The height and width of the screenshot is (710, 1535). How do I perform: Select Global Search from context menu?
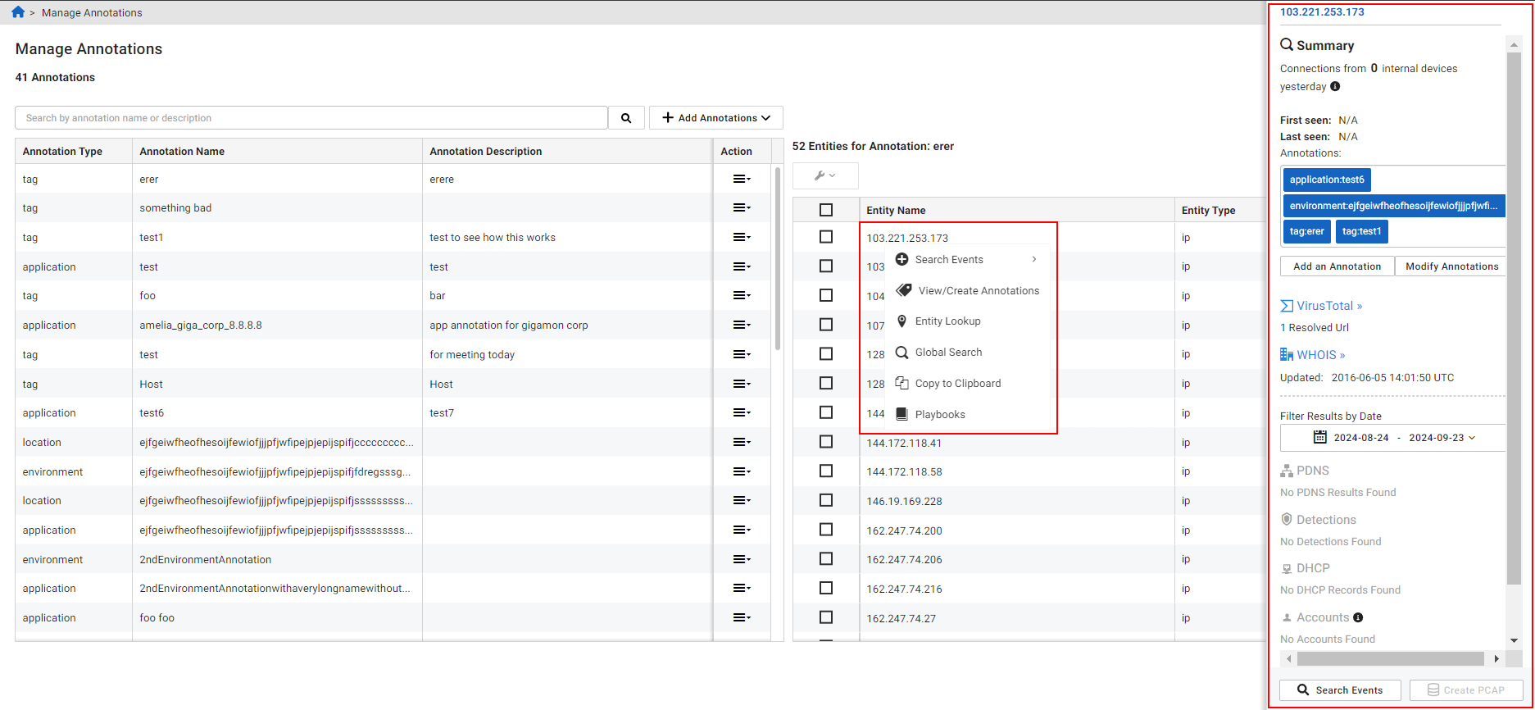[967, 353]
